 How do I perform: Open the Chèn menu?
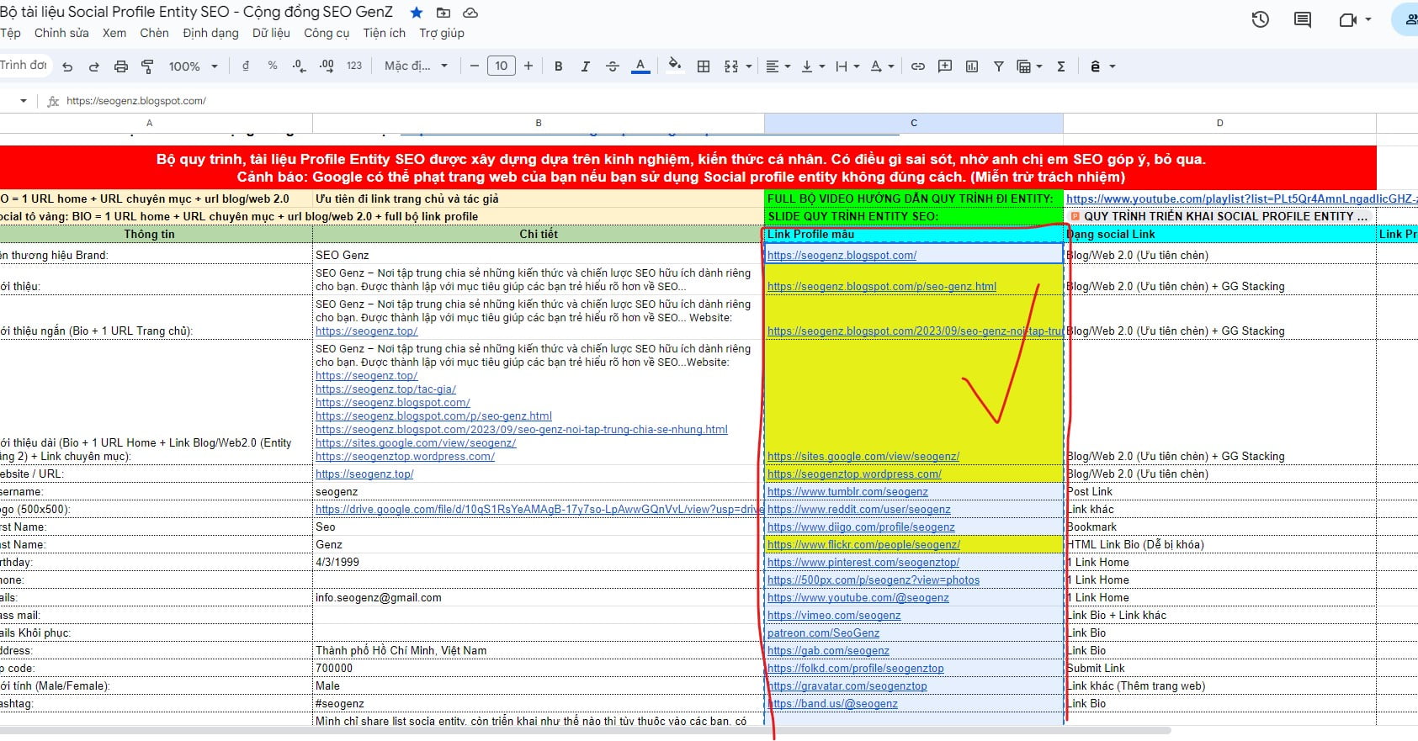pos(154,33)
